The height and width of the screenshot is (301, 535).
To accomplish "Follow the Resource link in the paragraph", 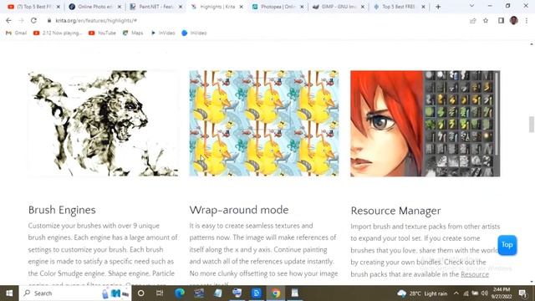I will [475, 274].
